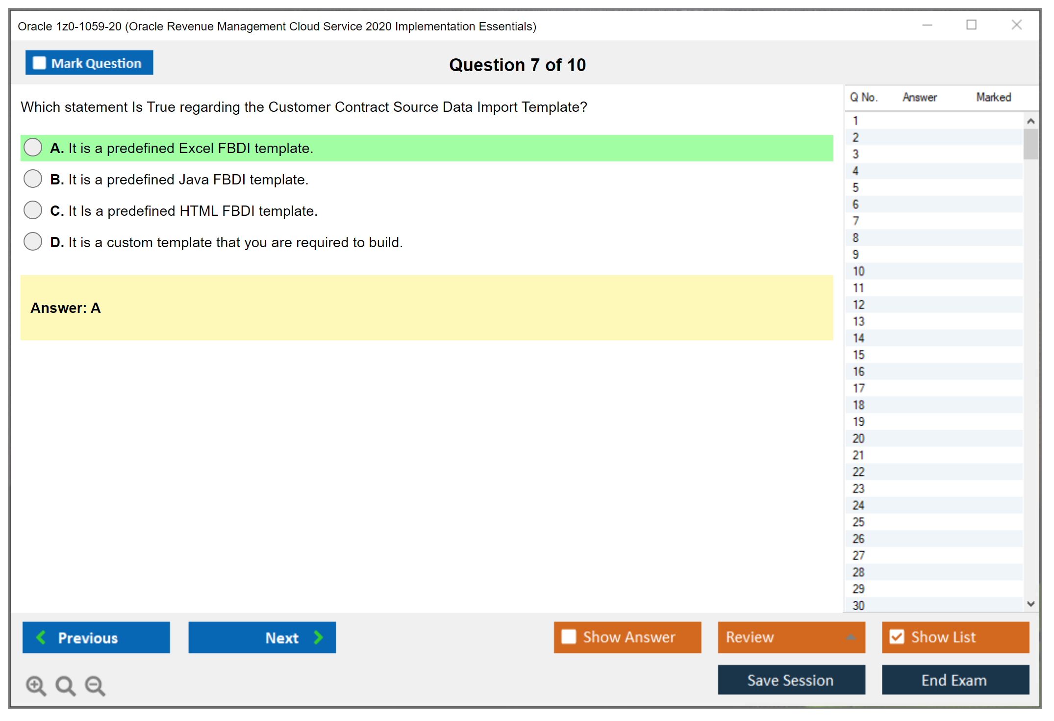The height and width of the screenshot is (721, 1054).
Task: Maximize the exam window
Action: 971,25
